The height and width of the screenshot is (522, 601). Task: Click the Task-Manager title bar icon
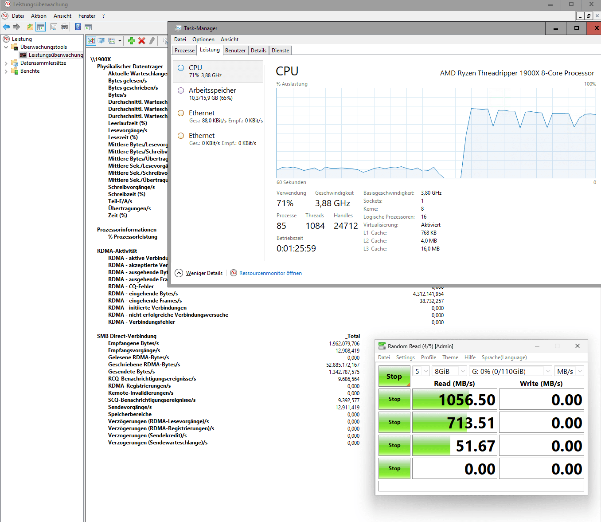pyautogui.click(x=178, y=28)
